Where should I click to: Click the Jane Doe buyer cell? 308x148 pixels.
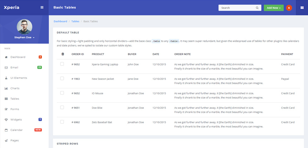pos(133,79)
